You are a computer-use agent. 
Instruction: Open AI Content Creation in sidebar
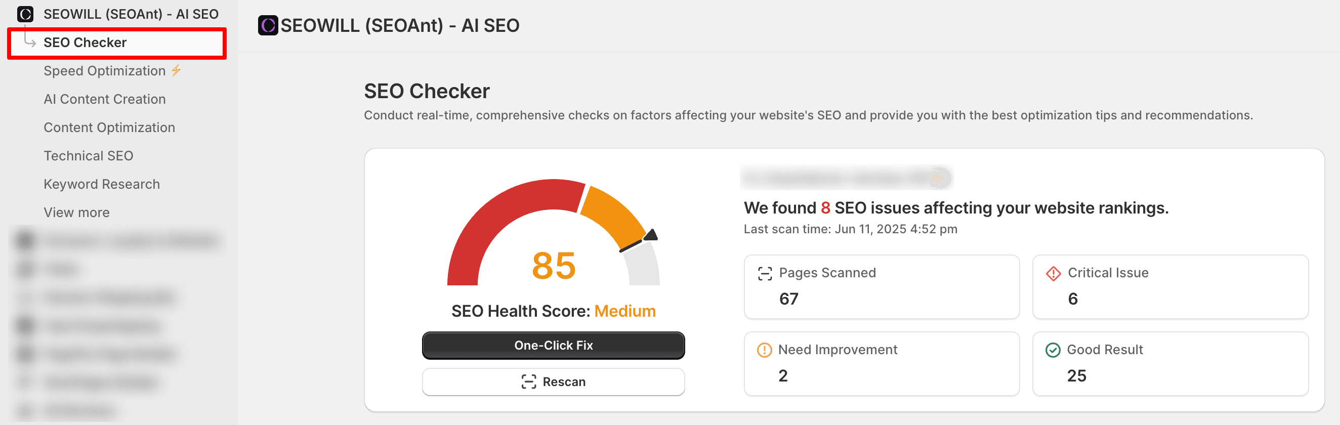(x=105, y=99)
